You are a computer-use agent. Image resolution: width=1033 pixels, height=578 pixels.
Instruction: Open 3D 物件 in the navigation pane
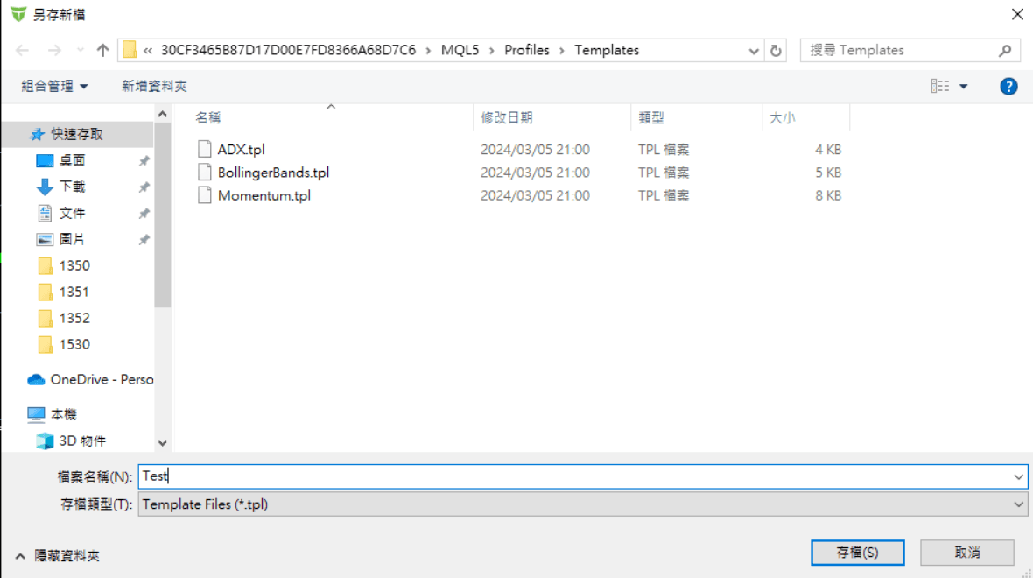(x=82, y=441)
